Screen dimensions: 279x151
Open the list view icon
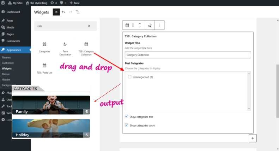(78, 12)
